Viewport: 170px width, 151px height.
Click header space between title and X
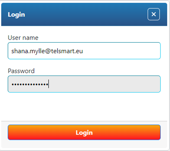point(86,14)
